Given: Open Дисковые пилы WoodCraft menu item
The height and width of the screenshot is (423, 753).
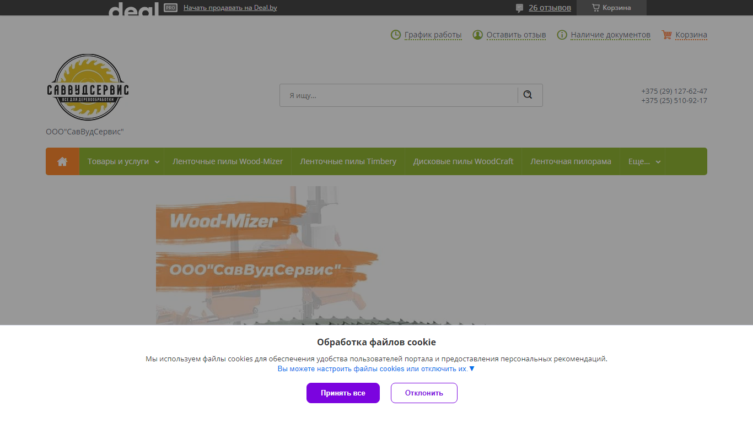Looking at the screenshot, I should [x=463, y=161].
